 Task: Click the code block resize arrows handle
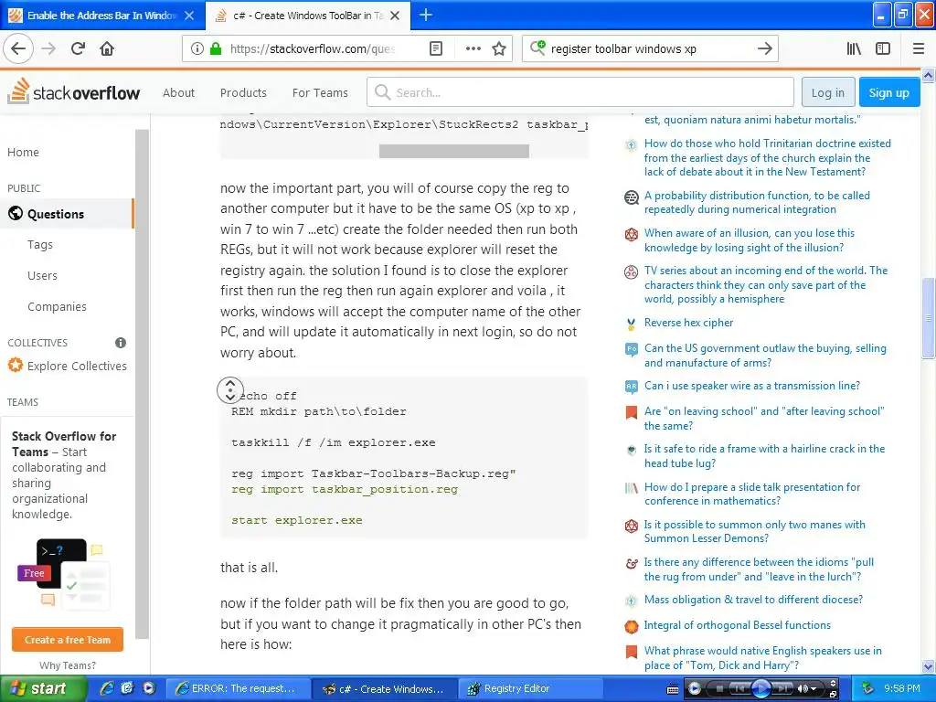[x=229, y=390]
